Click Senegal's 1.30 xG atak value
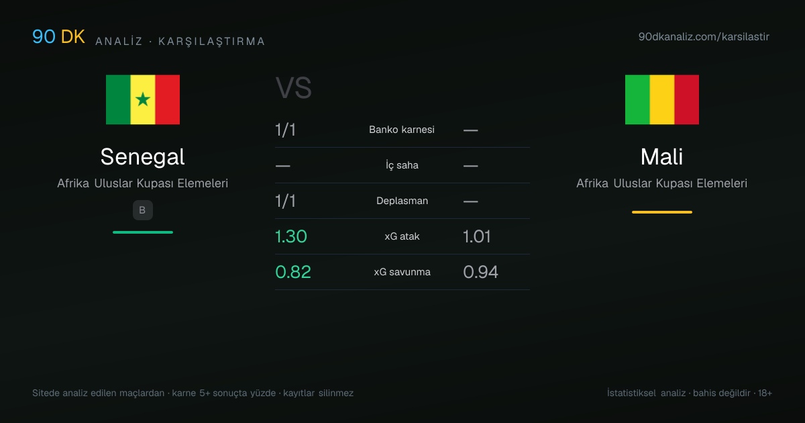Viewport: 805px width, 423px height. point(291,236)
